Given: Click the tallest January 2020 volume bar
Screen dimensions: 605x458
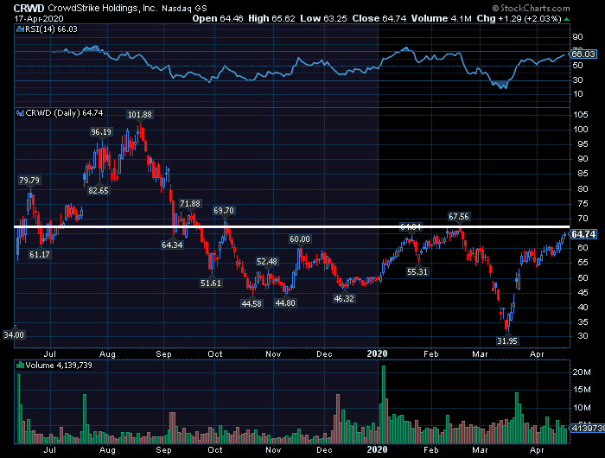Looking at the screenshot, I should tap(384, 404).
